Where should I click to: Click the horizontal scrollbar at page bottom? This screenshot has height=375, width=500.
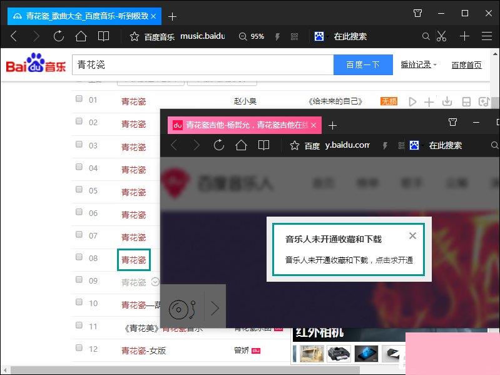click(185, 370)
